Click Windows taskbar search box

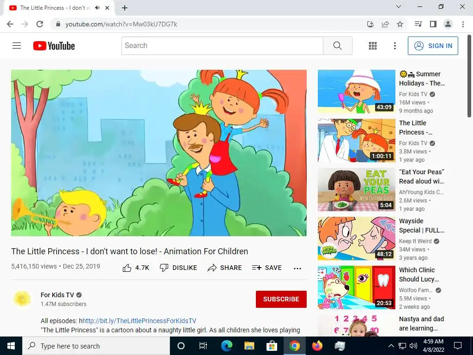coord(96,346)
